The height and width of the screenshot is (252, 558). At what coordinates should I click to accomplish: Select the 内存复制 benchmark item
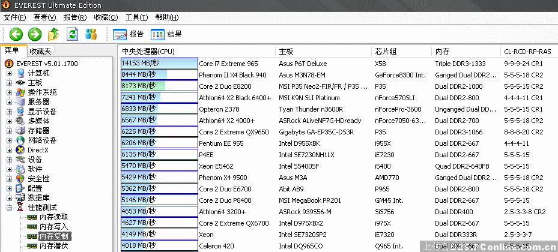[55, 236]
